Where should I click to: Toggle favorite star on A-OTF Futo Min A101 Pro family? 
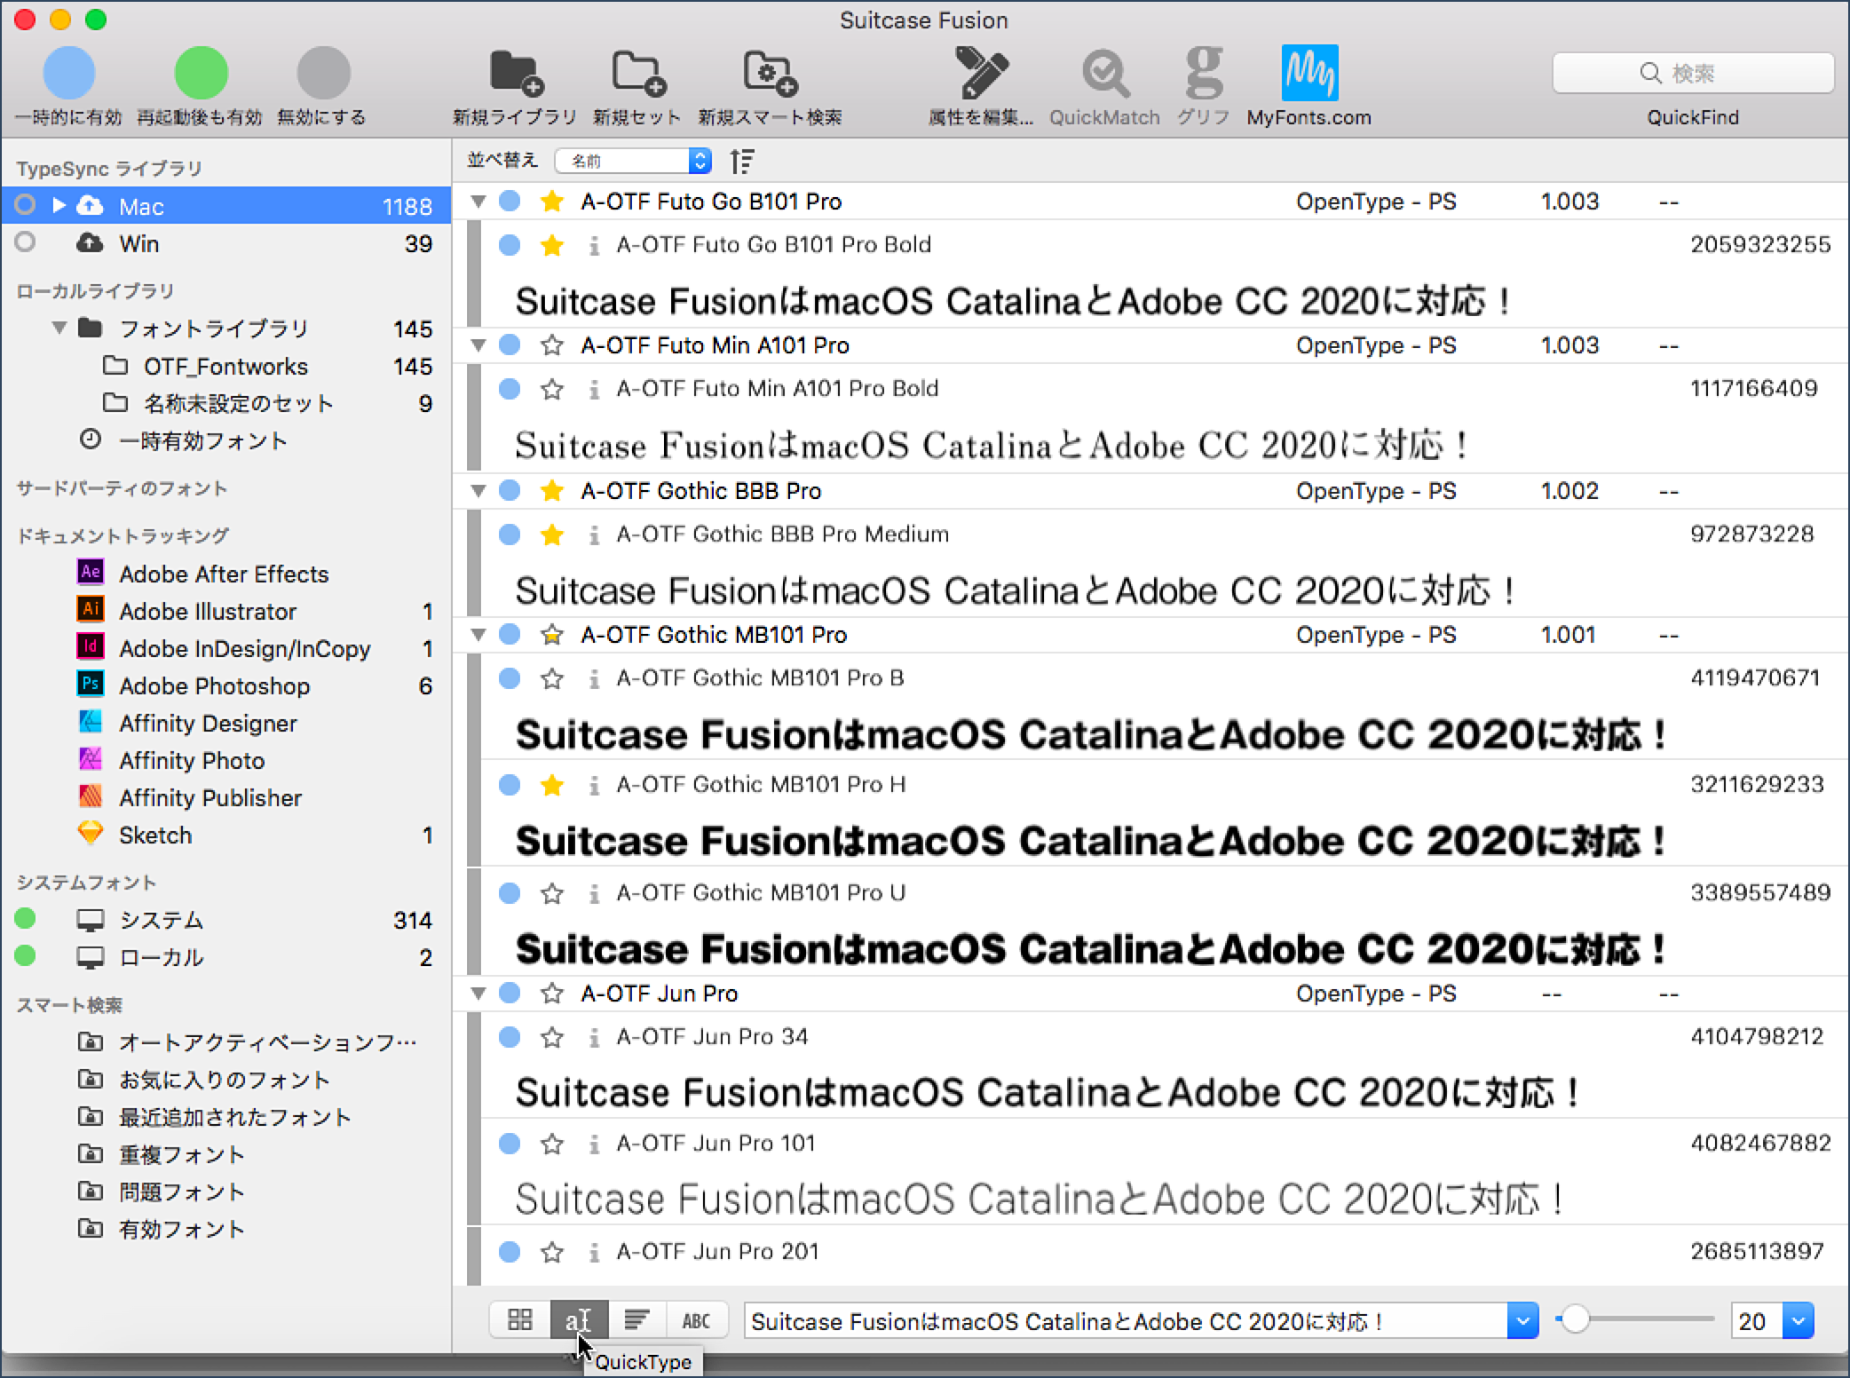click(x=552, y=345)
